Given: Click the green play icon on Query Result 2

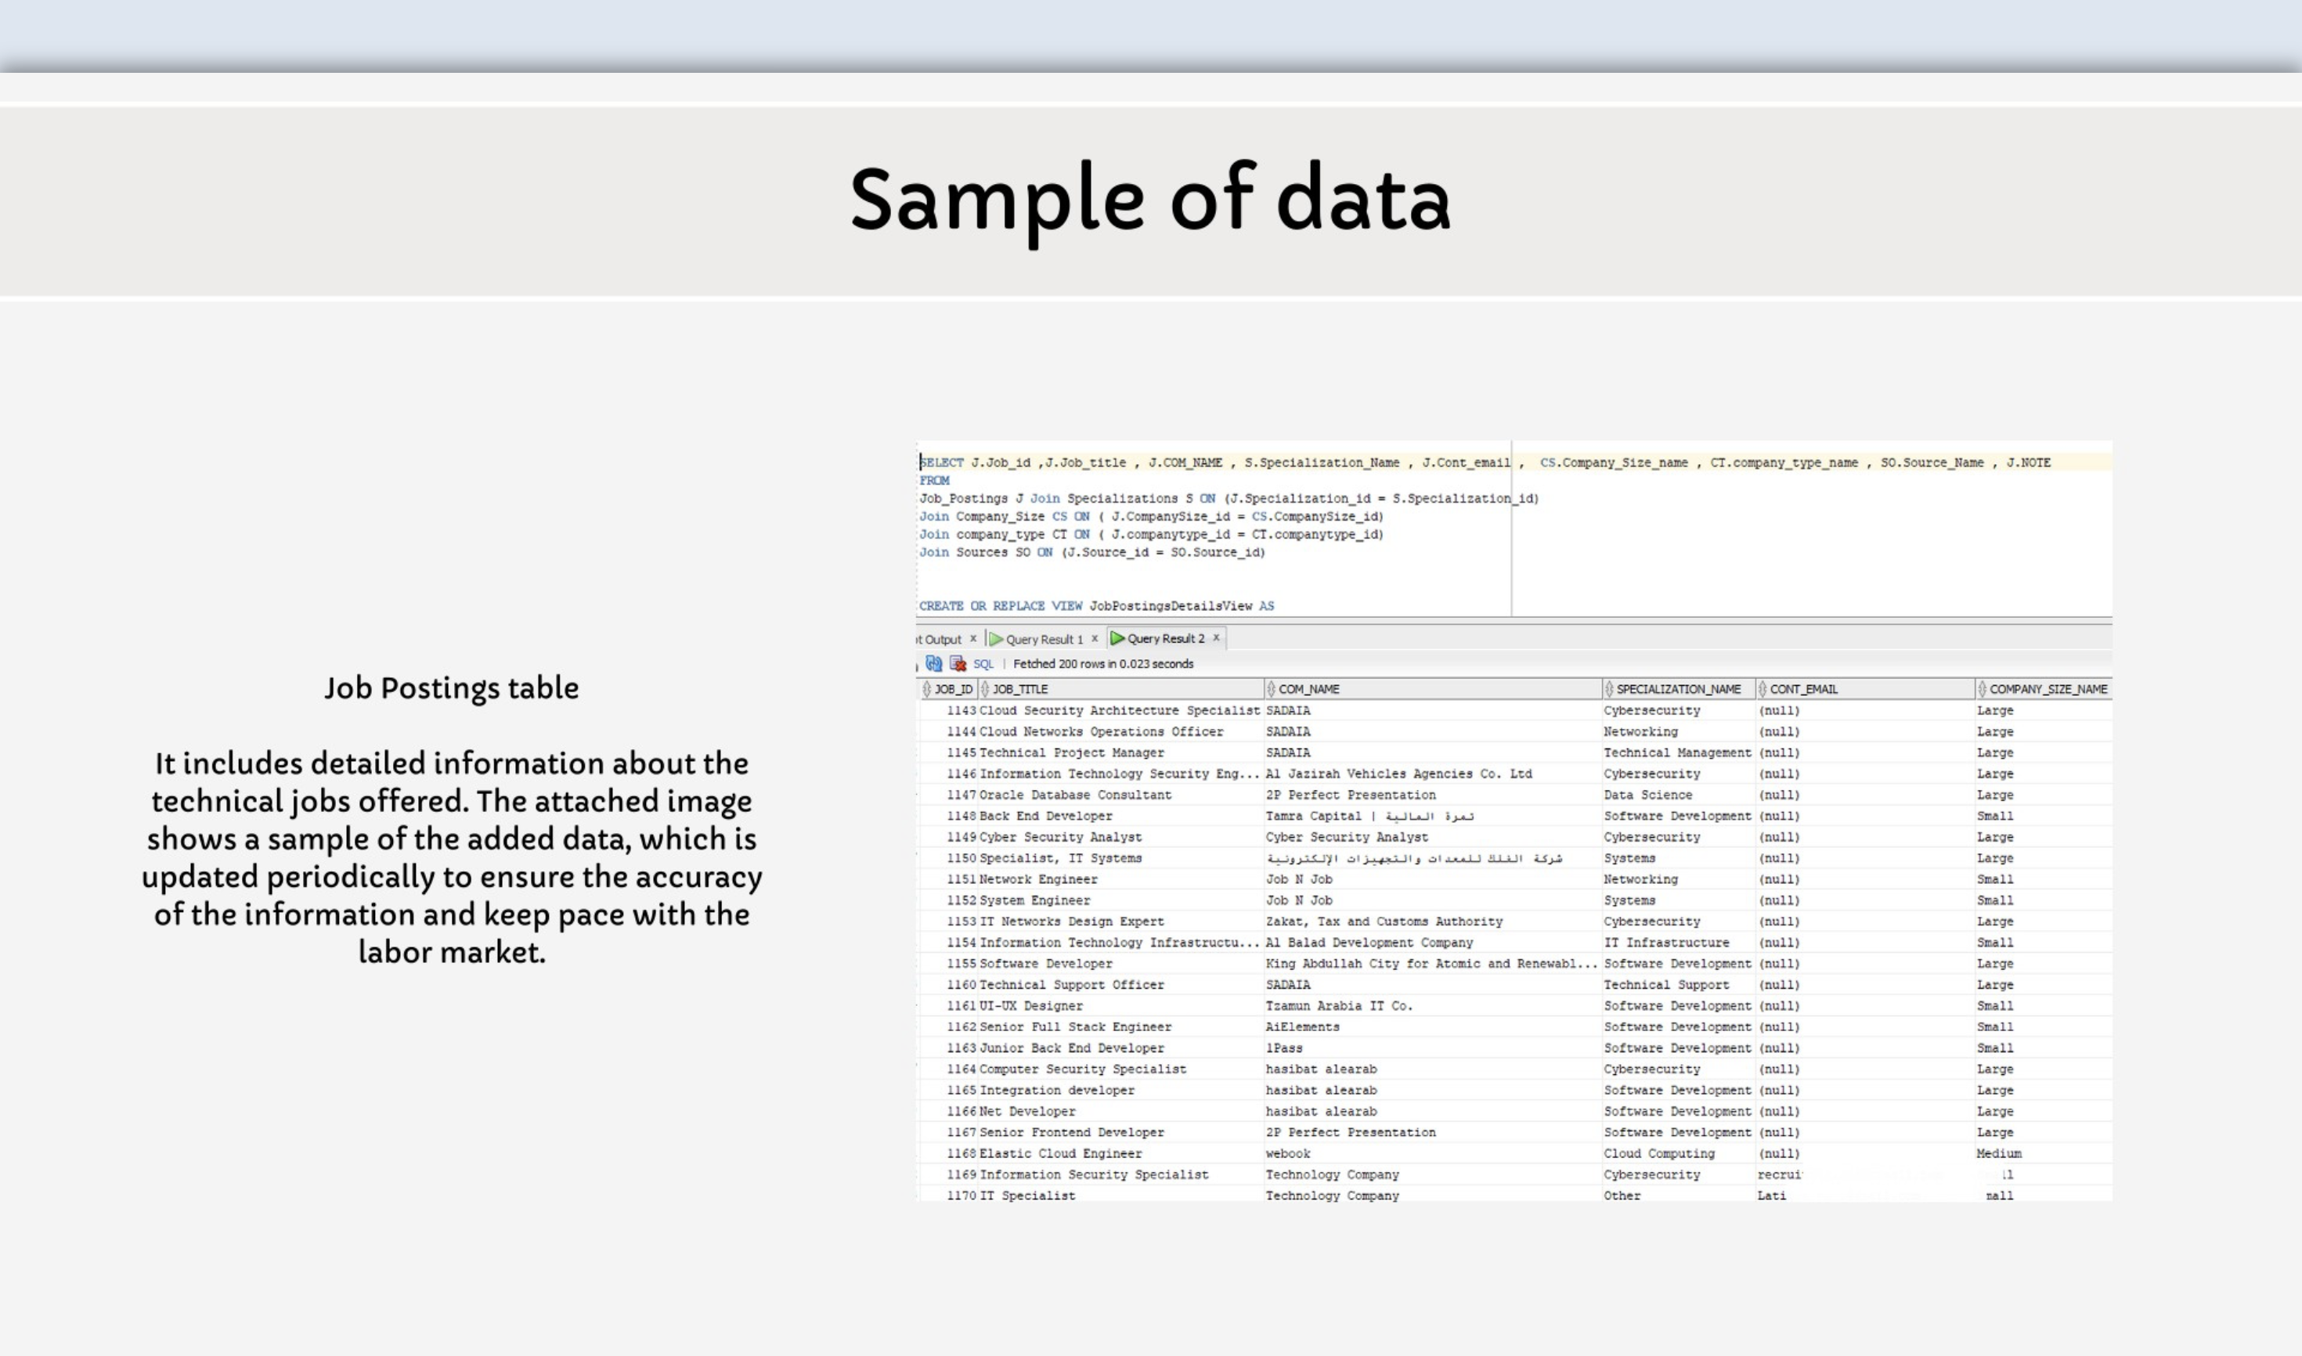Looking at the screenshot, I should (1117, 638).
